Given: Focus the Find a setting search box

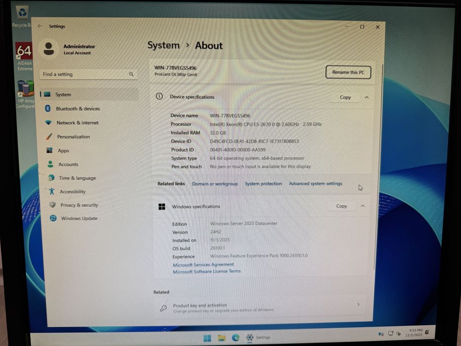Looking at the screenshot, I should pyautogui.click(x=88, y=74).
